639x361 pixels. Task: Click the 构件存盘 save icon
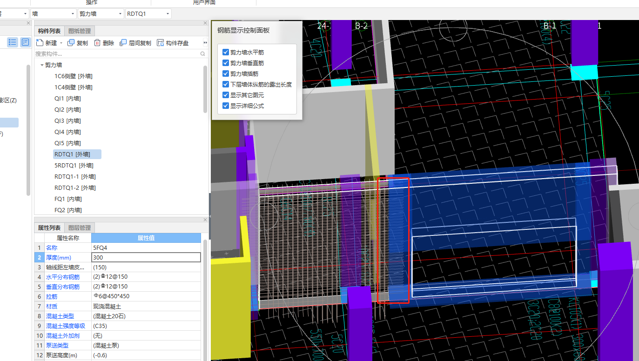161,43
